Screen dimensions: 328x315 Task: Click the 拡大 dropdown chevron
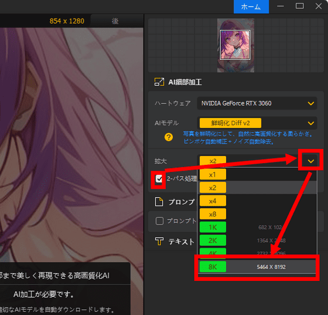(x=311, y=161)
